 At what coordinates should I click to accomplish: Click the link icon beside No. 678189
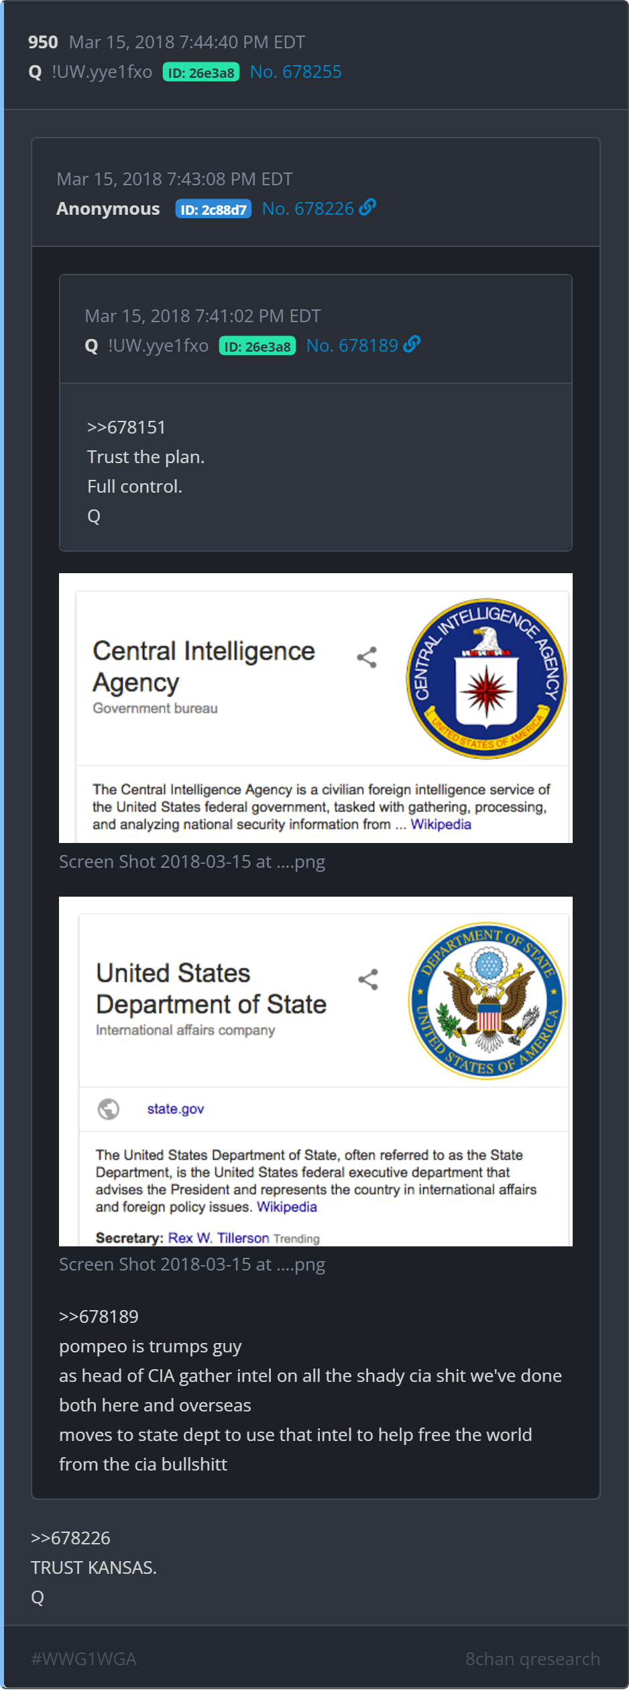412,344
